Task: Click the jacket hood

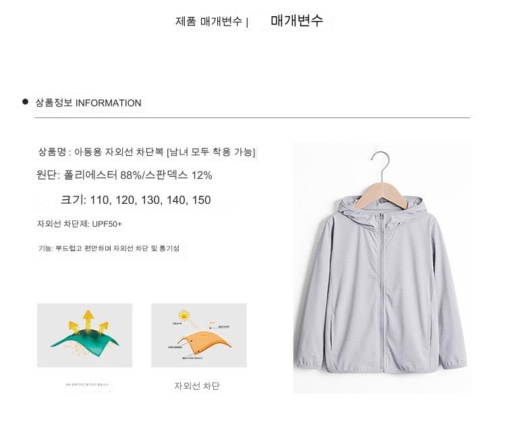Action: (379, 211)
